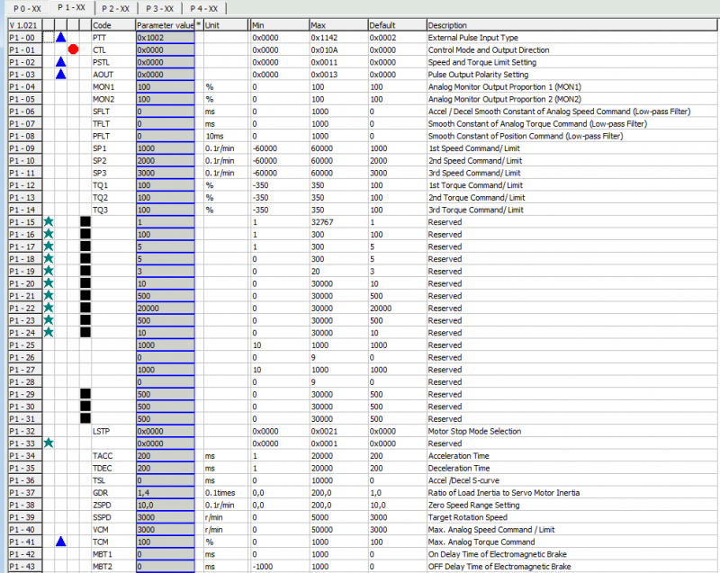720x573 pixels.
Task: Click the blue triangle in row P1-41
Action: click(60, 542)
